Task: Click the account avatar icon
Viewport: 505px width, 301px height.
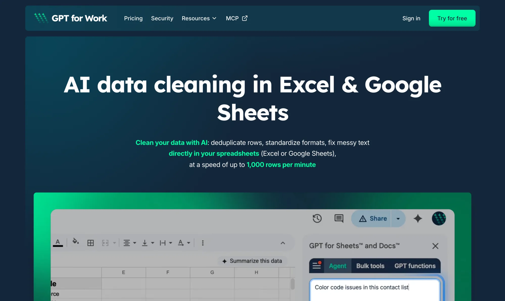Action: pyautogui.click(x=439, y=218)
